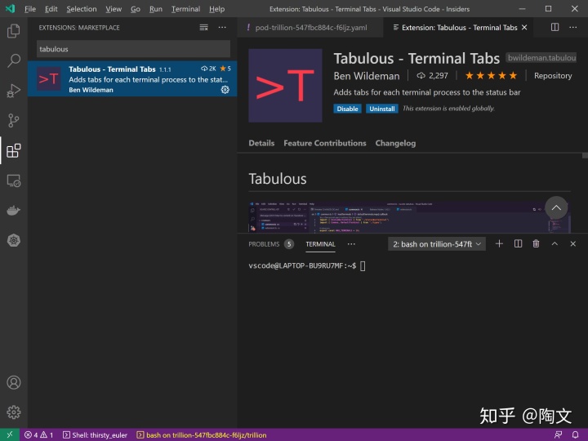
Task: Open the Terminal menu
Action: (x=185, y=9)
